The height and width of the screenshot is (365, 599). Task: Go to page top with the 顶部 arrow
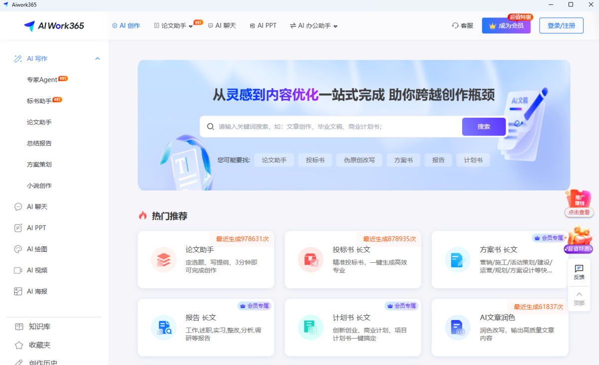(579, 298)
